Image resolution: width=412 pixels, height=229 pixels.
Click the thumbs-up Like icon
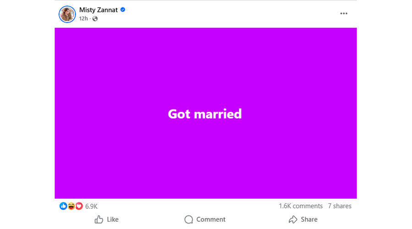tap(99, 220)
